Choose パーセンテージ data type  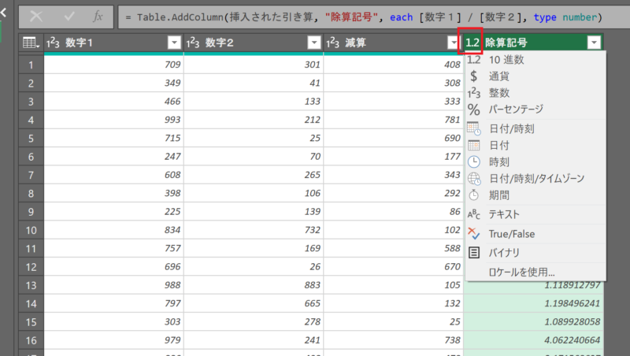coord(516,109)
